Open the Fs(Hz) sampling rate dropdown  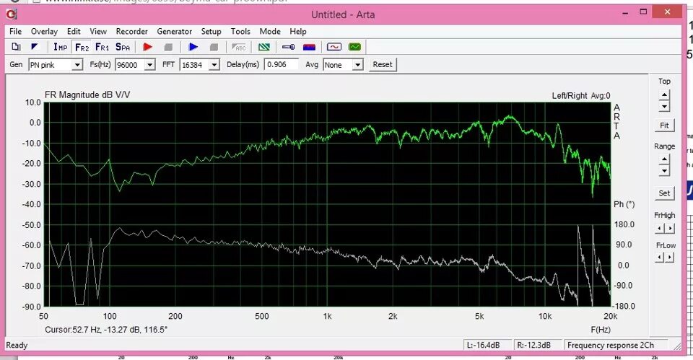(150, 65)
